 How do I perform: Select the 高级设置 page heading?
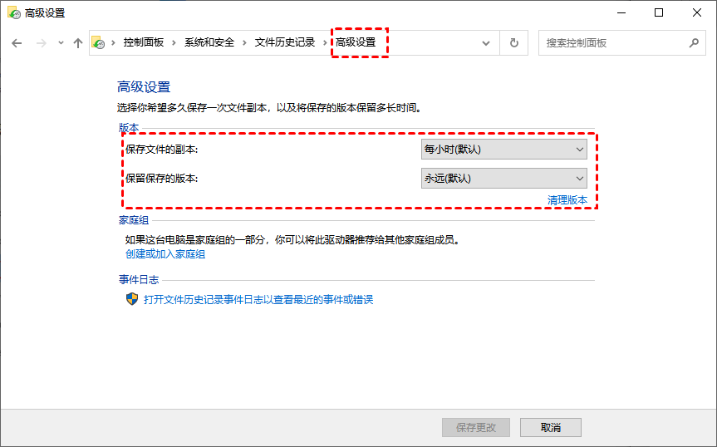click(x=144, y=87)
